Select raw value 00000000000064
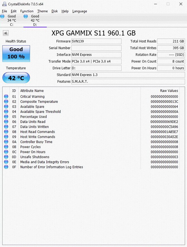187x247 pixels. point(164,107)
